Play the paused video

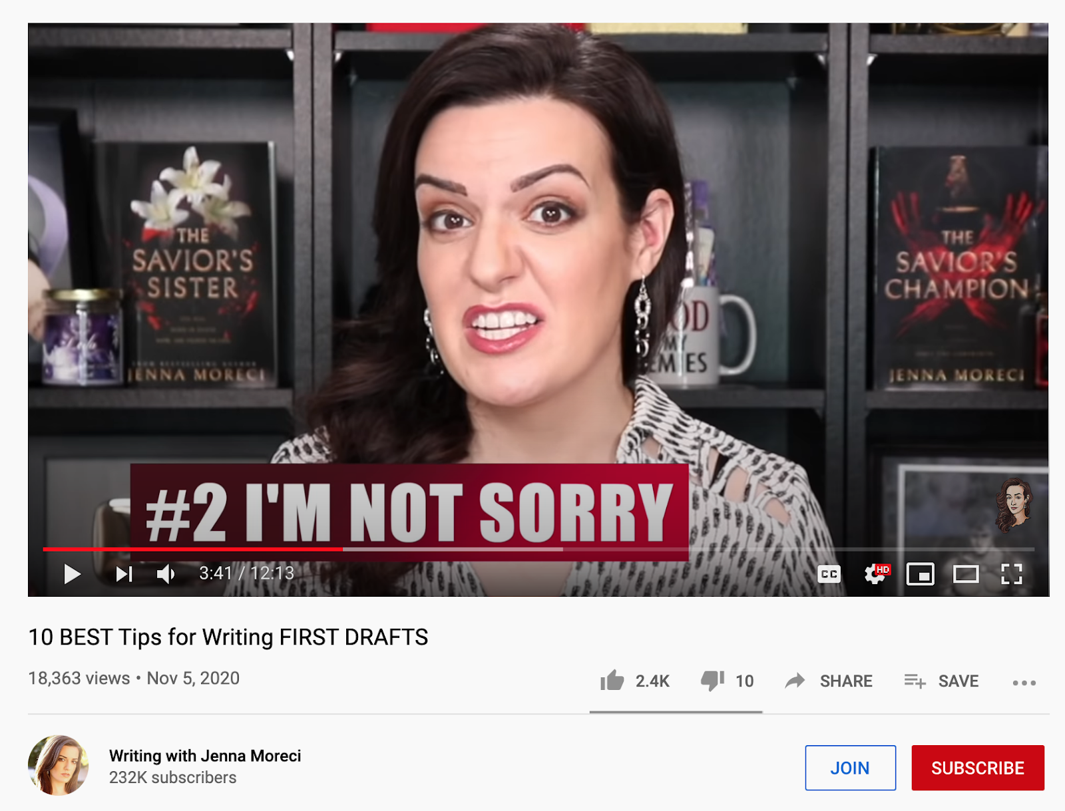click(72, 573)
